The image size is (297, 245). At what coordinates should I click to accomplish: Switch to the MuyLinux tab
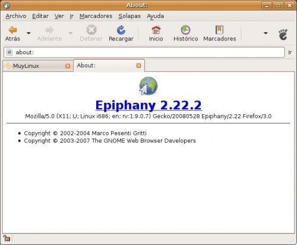pyautogui.click(x=37, y=66)
